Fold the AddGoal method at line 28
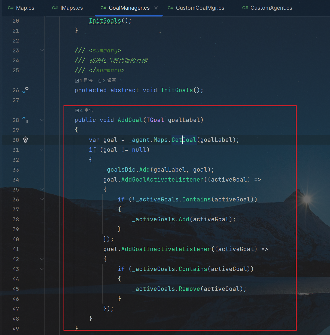 tap(42, 120)
